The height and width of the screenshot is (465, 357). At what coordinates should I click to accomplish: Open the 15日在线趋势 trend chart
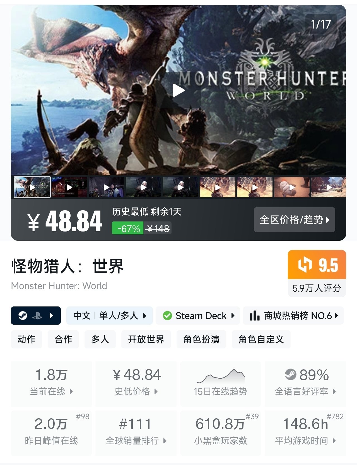point(221,384)
